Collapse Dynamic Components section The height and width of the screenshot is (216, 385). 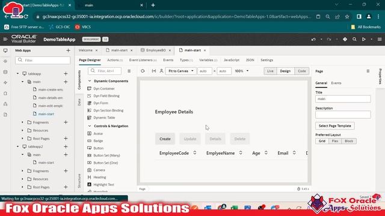point(90,81)
